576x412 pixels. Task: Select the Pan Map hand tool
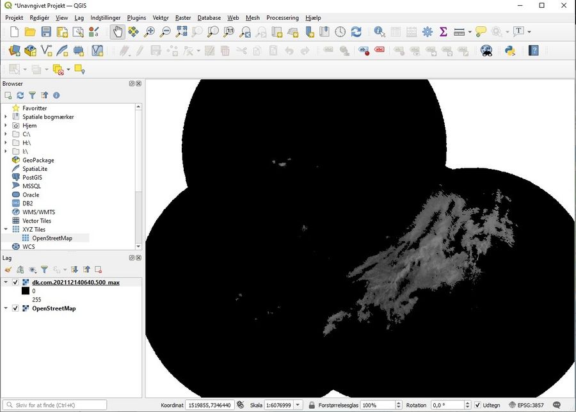117,31
